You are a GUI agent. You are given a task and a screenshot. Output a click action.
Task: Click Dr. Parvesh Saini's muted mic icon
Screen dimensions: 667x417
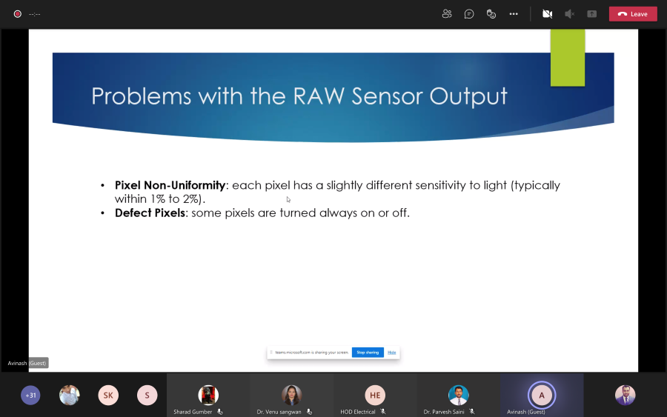coord(472,412)
